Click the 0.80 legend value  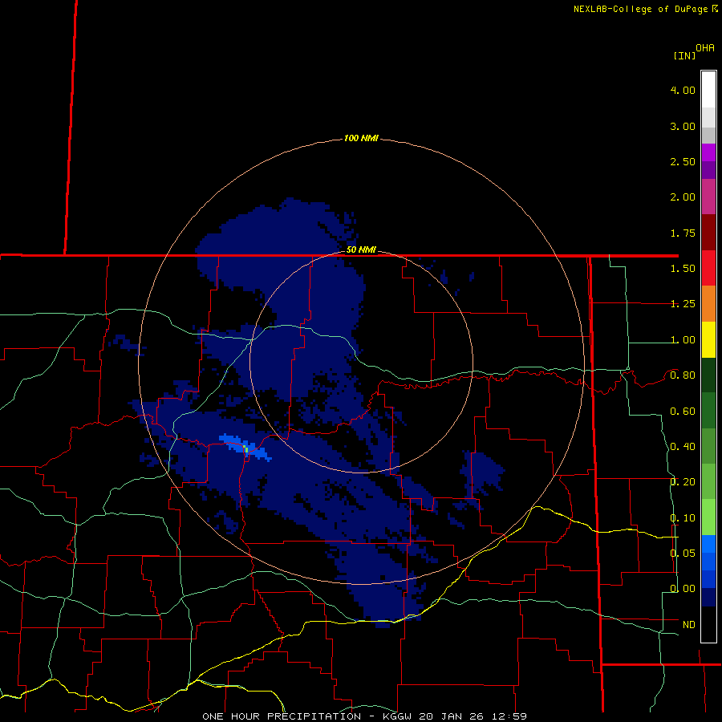pos(683,375)
